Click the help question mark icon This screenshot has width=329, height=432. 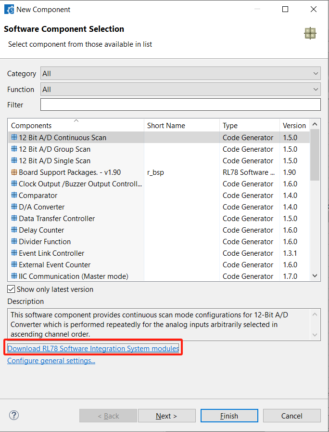point(14,415)
